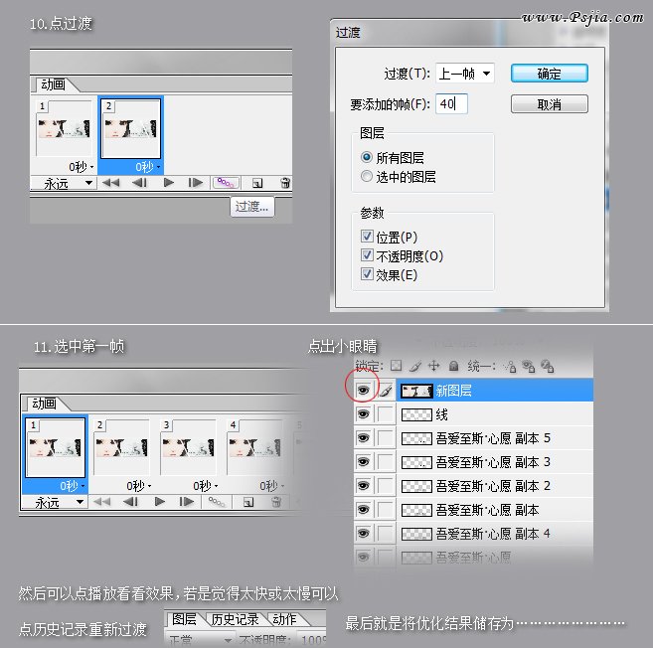The height and width of the screenshot is (648, 653).
Task: Select frame 3 thumbnail in the four-frame panel
Action: (188, 447)
